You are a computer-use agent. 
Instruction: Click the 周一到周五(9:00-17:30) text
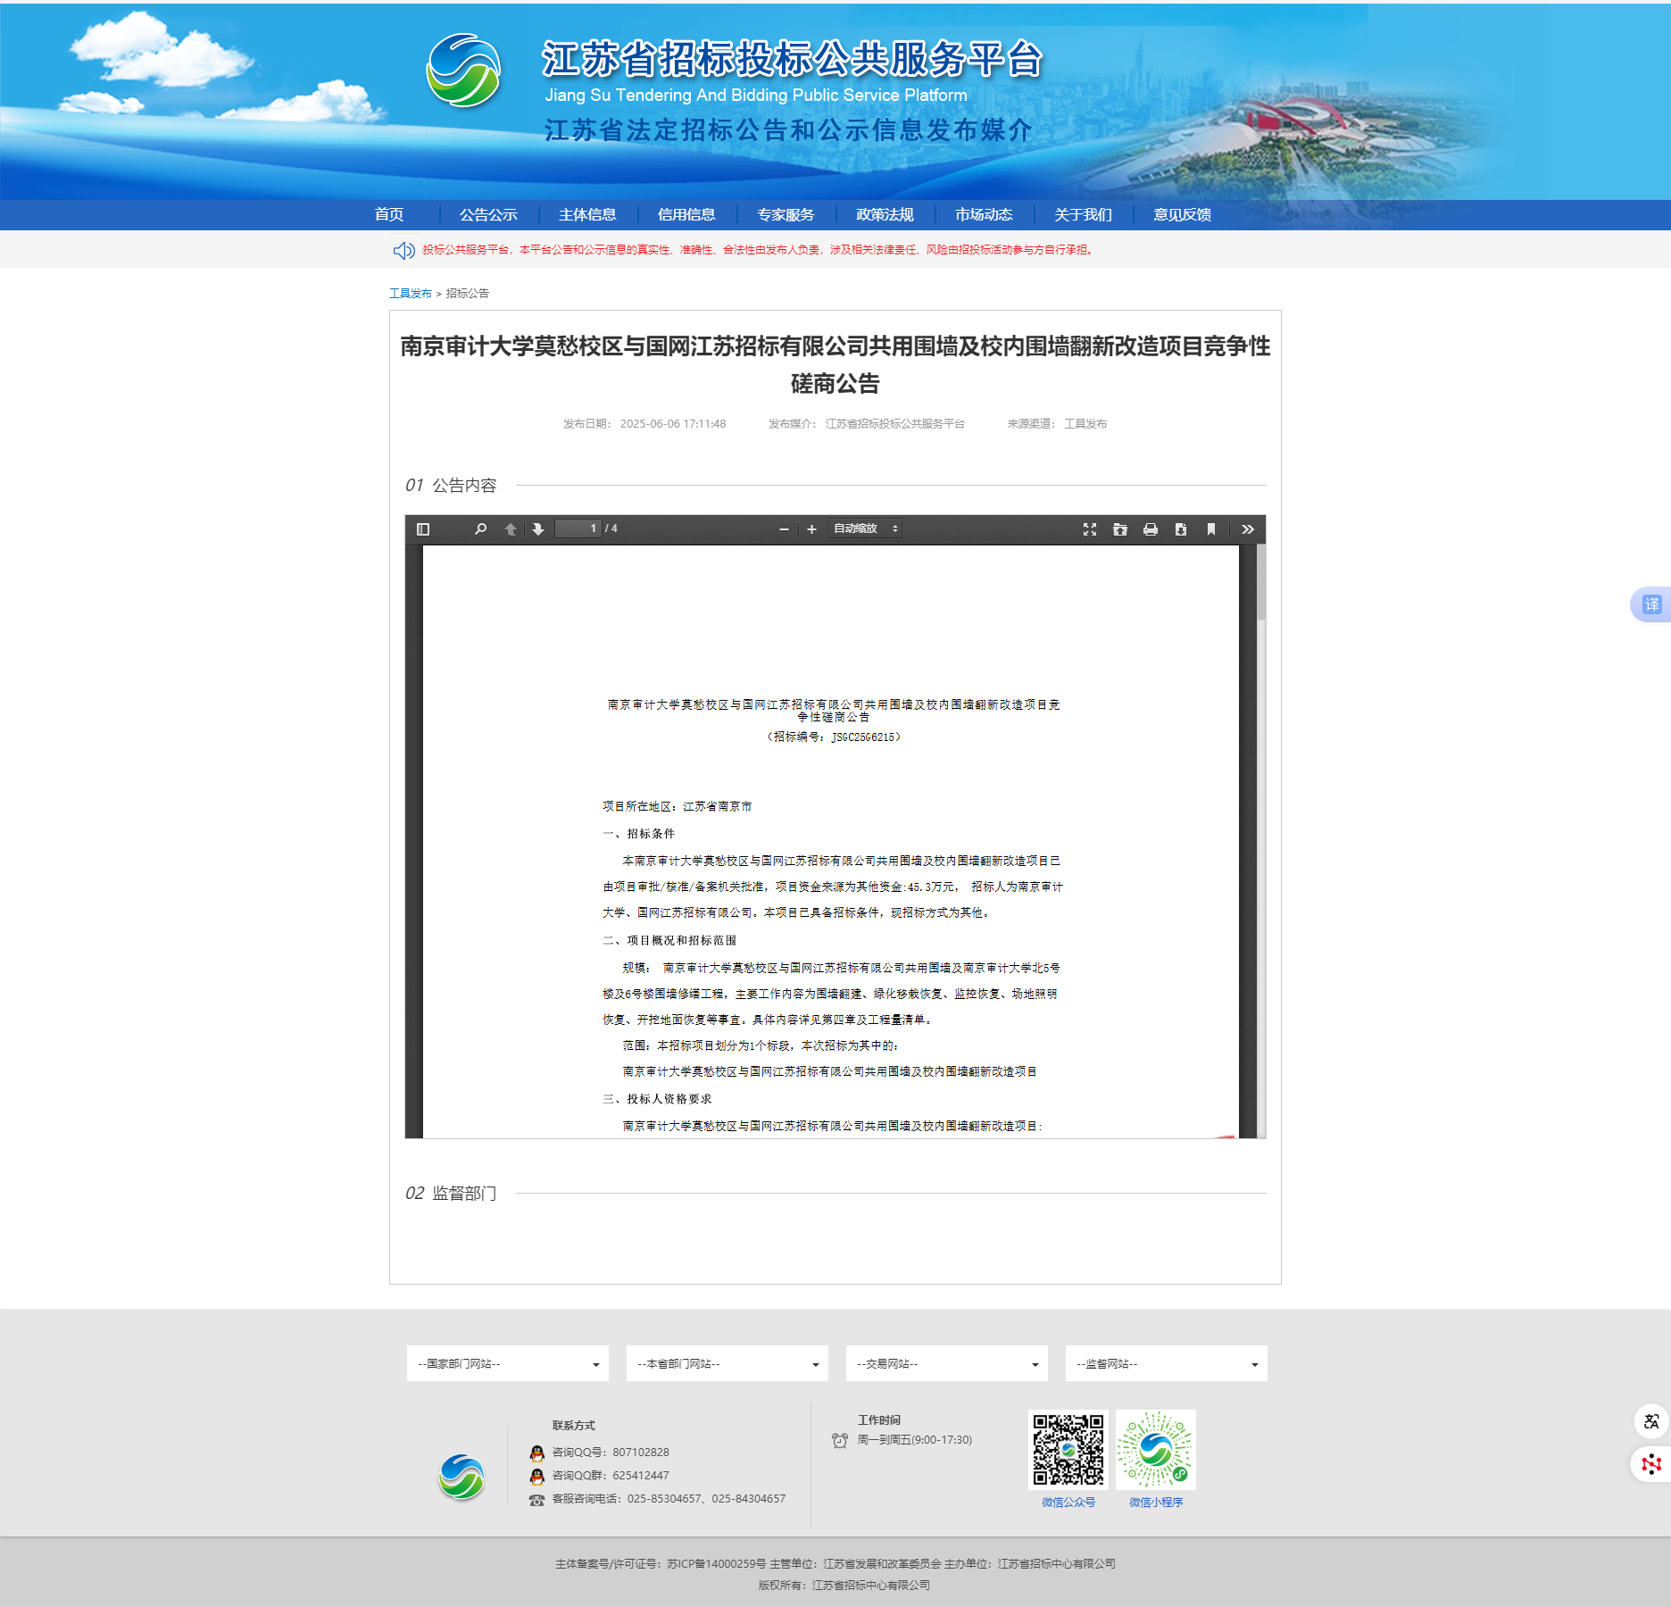tap(915, 1440)
